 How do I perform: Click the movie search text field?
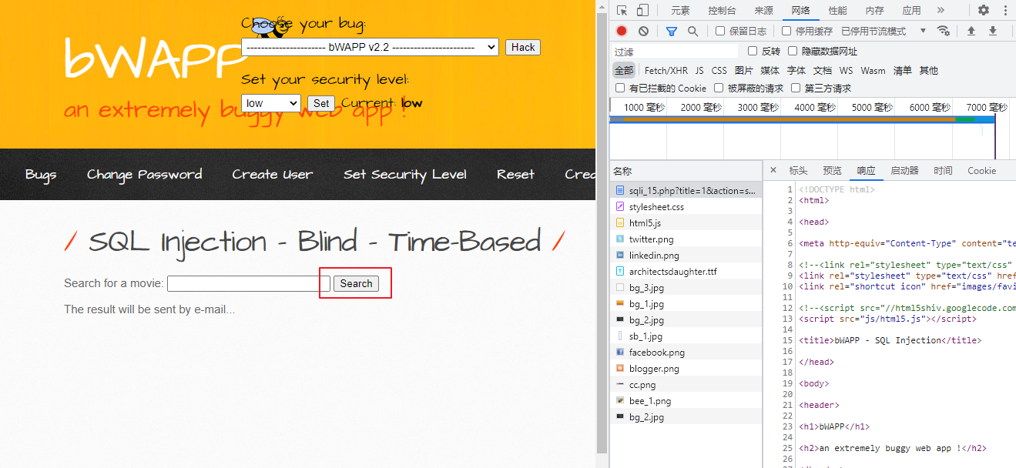(249, 283)
